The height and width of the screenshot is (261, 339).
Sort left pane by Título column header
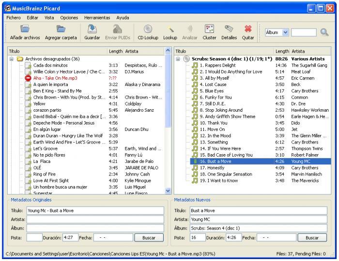58,51
